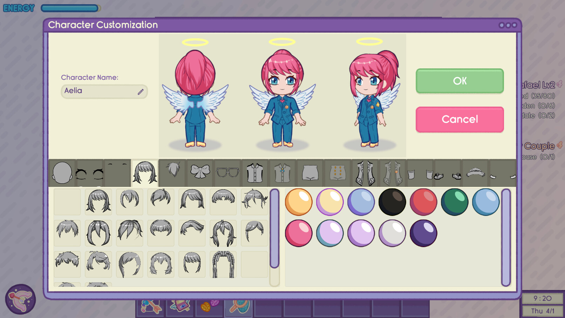The image size is (565, 318).
Task: Select the bald hairstyle option
Action: pyautogui.click(x=67, y=202)
